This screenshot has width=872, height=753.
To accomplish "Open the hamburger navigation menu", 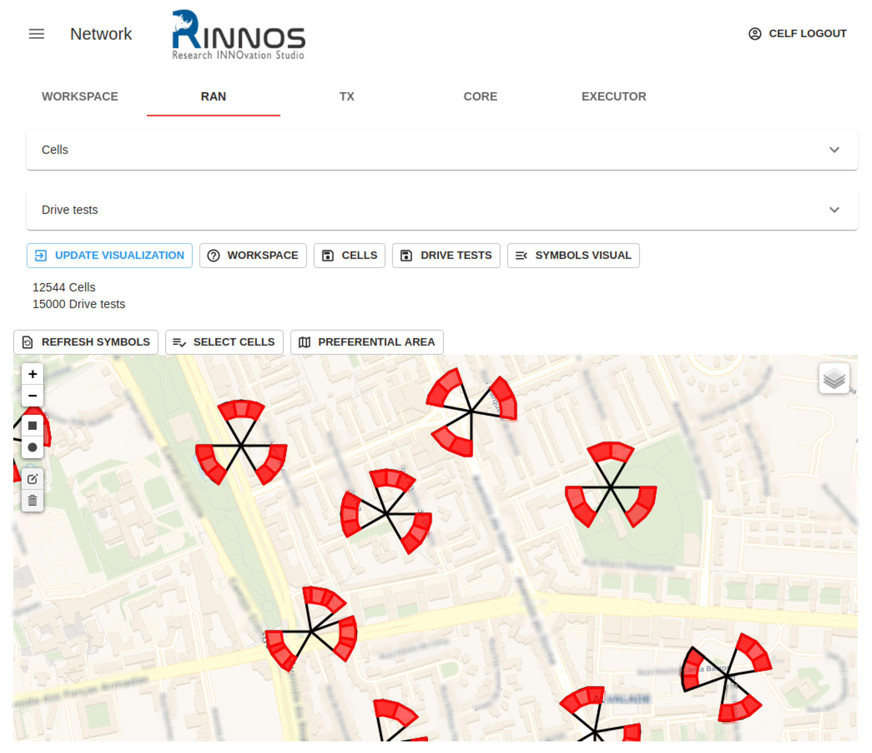I will (37, 34).
